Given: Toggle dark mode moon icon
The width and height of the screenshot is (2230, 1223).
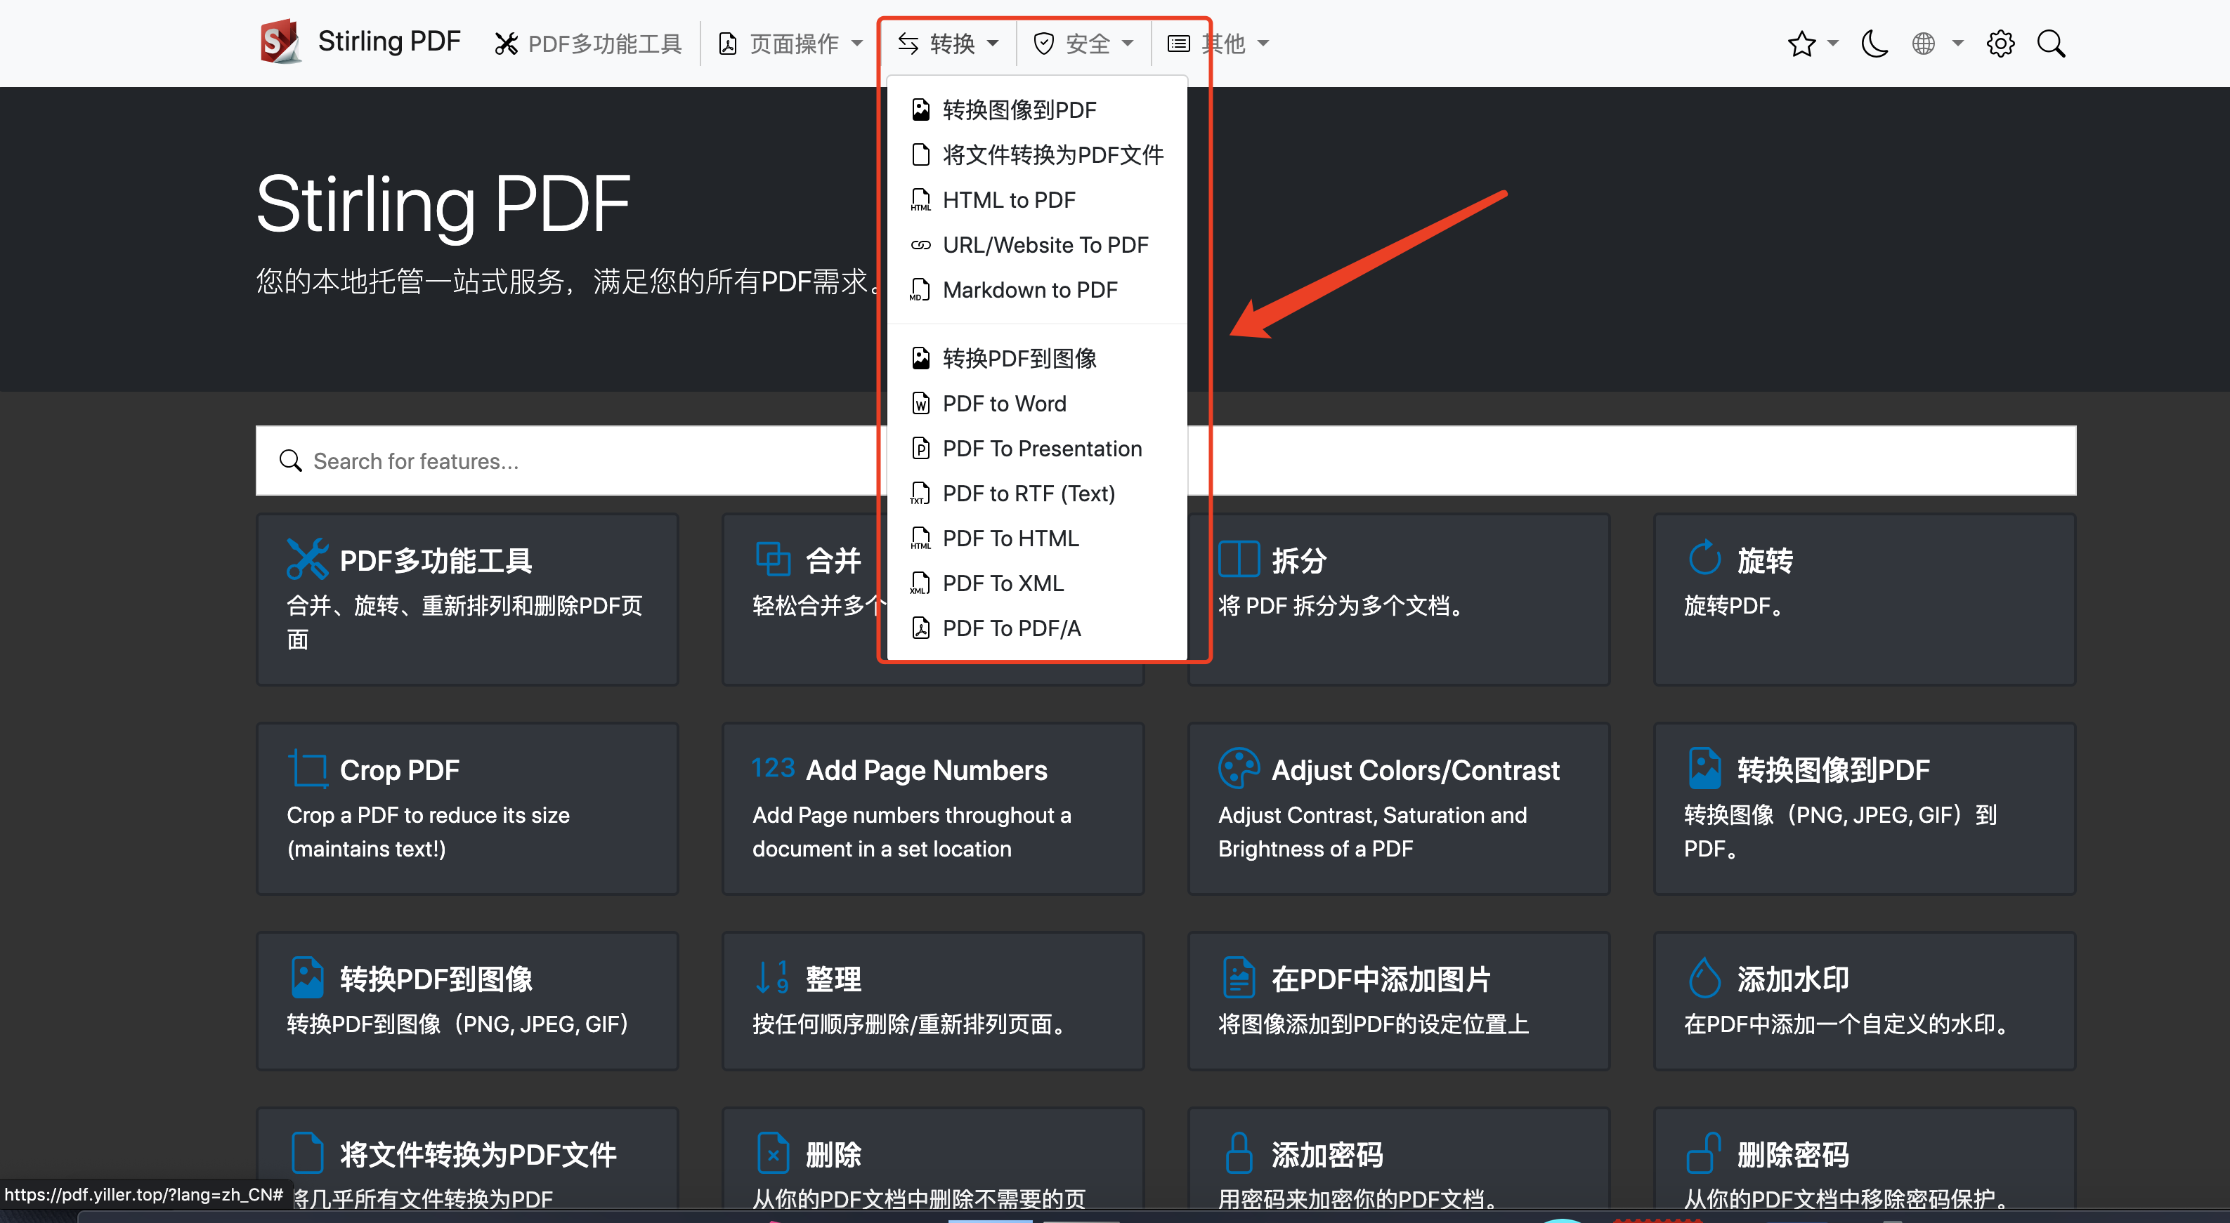Looking at the screenshot, I should point(1874,44).
